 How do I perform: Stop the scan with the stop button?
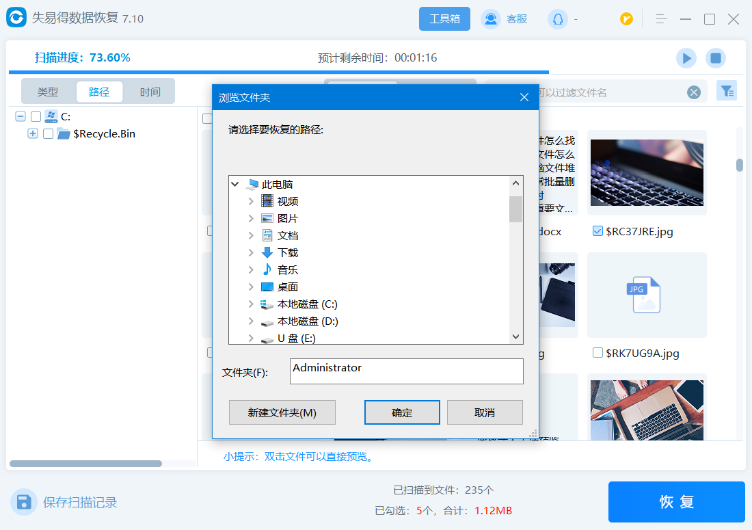tap(716, 58)
